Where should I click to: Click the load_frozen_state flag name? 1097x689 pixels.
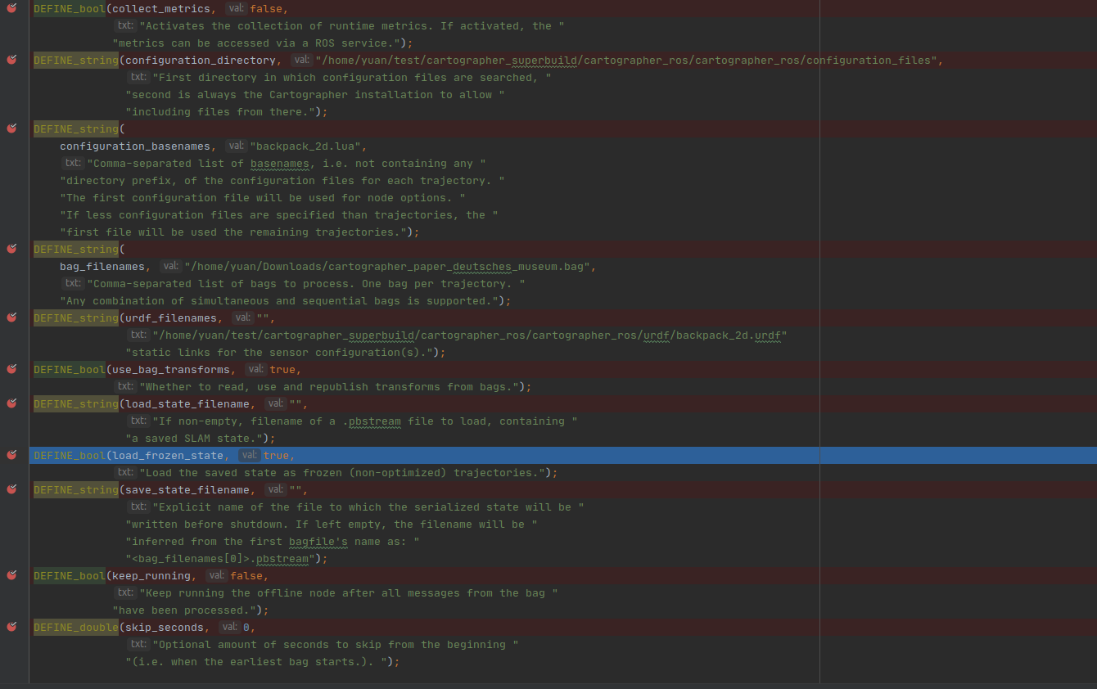click(168, 455)
